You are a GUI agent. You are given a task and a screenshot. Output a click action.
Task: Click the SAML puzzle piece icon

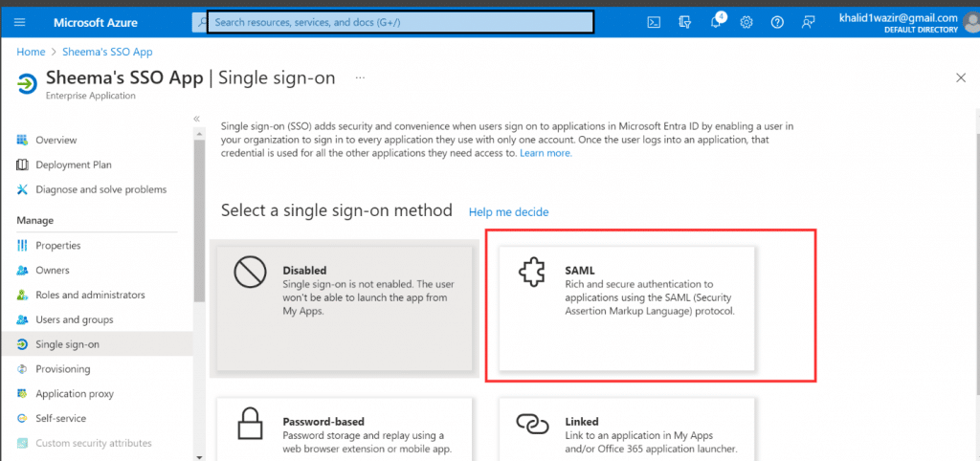pyautogui.click(x=532, y=274)
